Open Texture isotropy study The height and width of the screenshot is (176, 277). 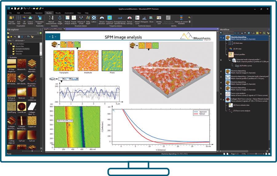coord(130,20)
